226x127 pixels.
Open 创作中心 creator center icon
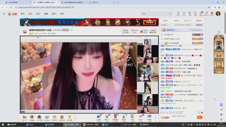tap(207, 14)
